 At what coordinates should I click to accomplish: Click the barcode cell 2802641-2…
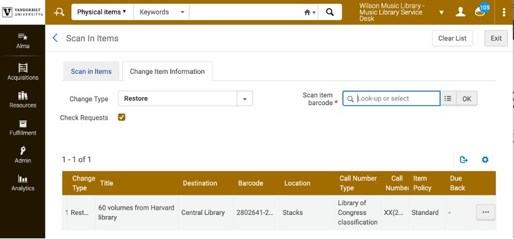254,212
